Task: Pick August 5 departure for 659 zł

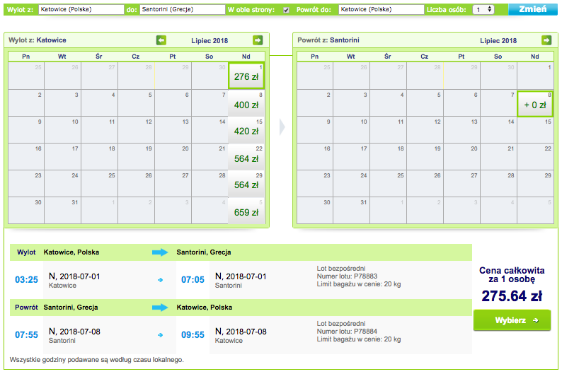Action: point(246,211)
